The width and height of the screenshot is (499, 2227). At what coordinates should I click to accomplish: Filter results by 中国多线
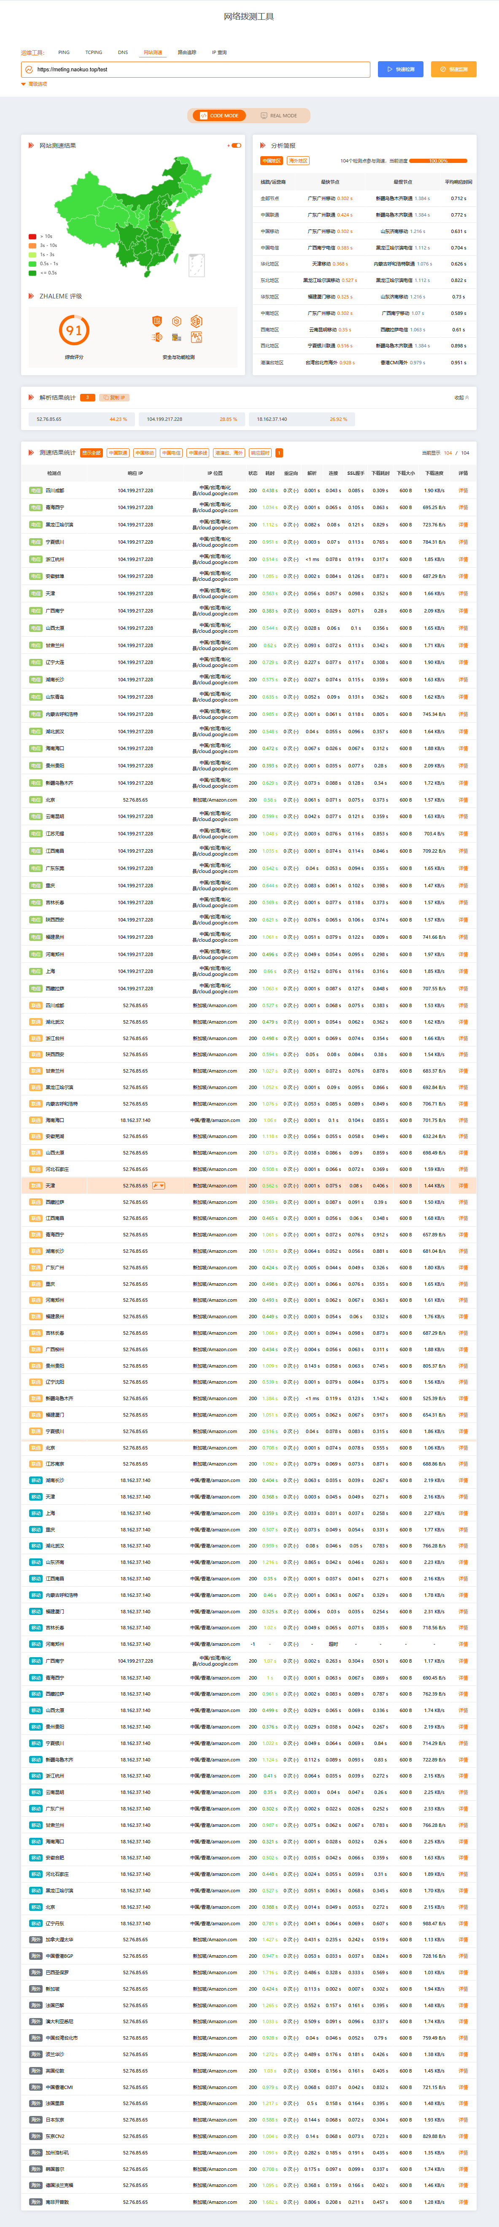pos(198,453)
